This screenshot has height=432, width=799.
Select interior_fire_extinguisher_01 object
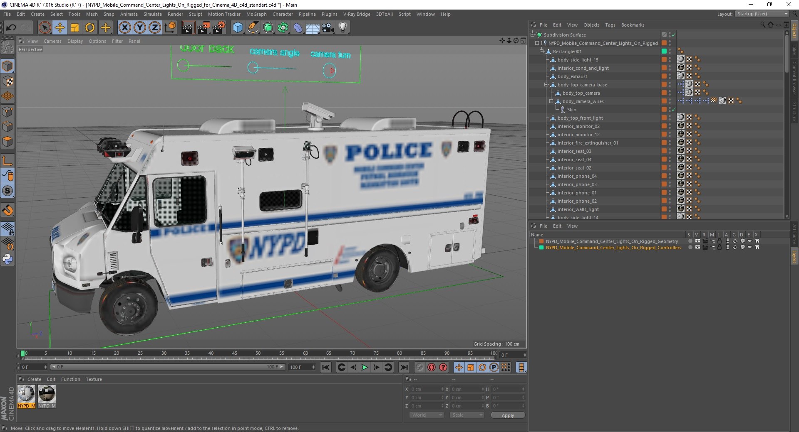588,143
